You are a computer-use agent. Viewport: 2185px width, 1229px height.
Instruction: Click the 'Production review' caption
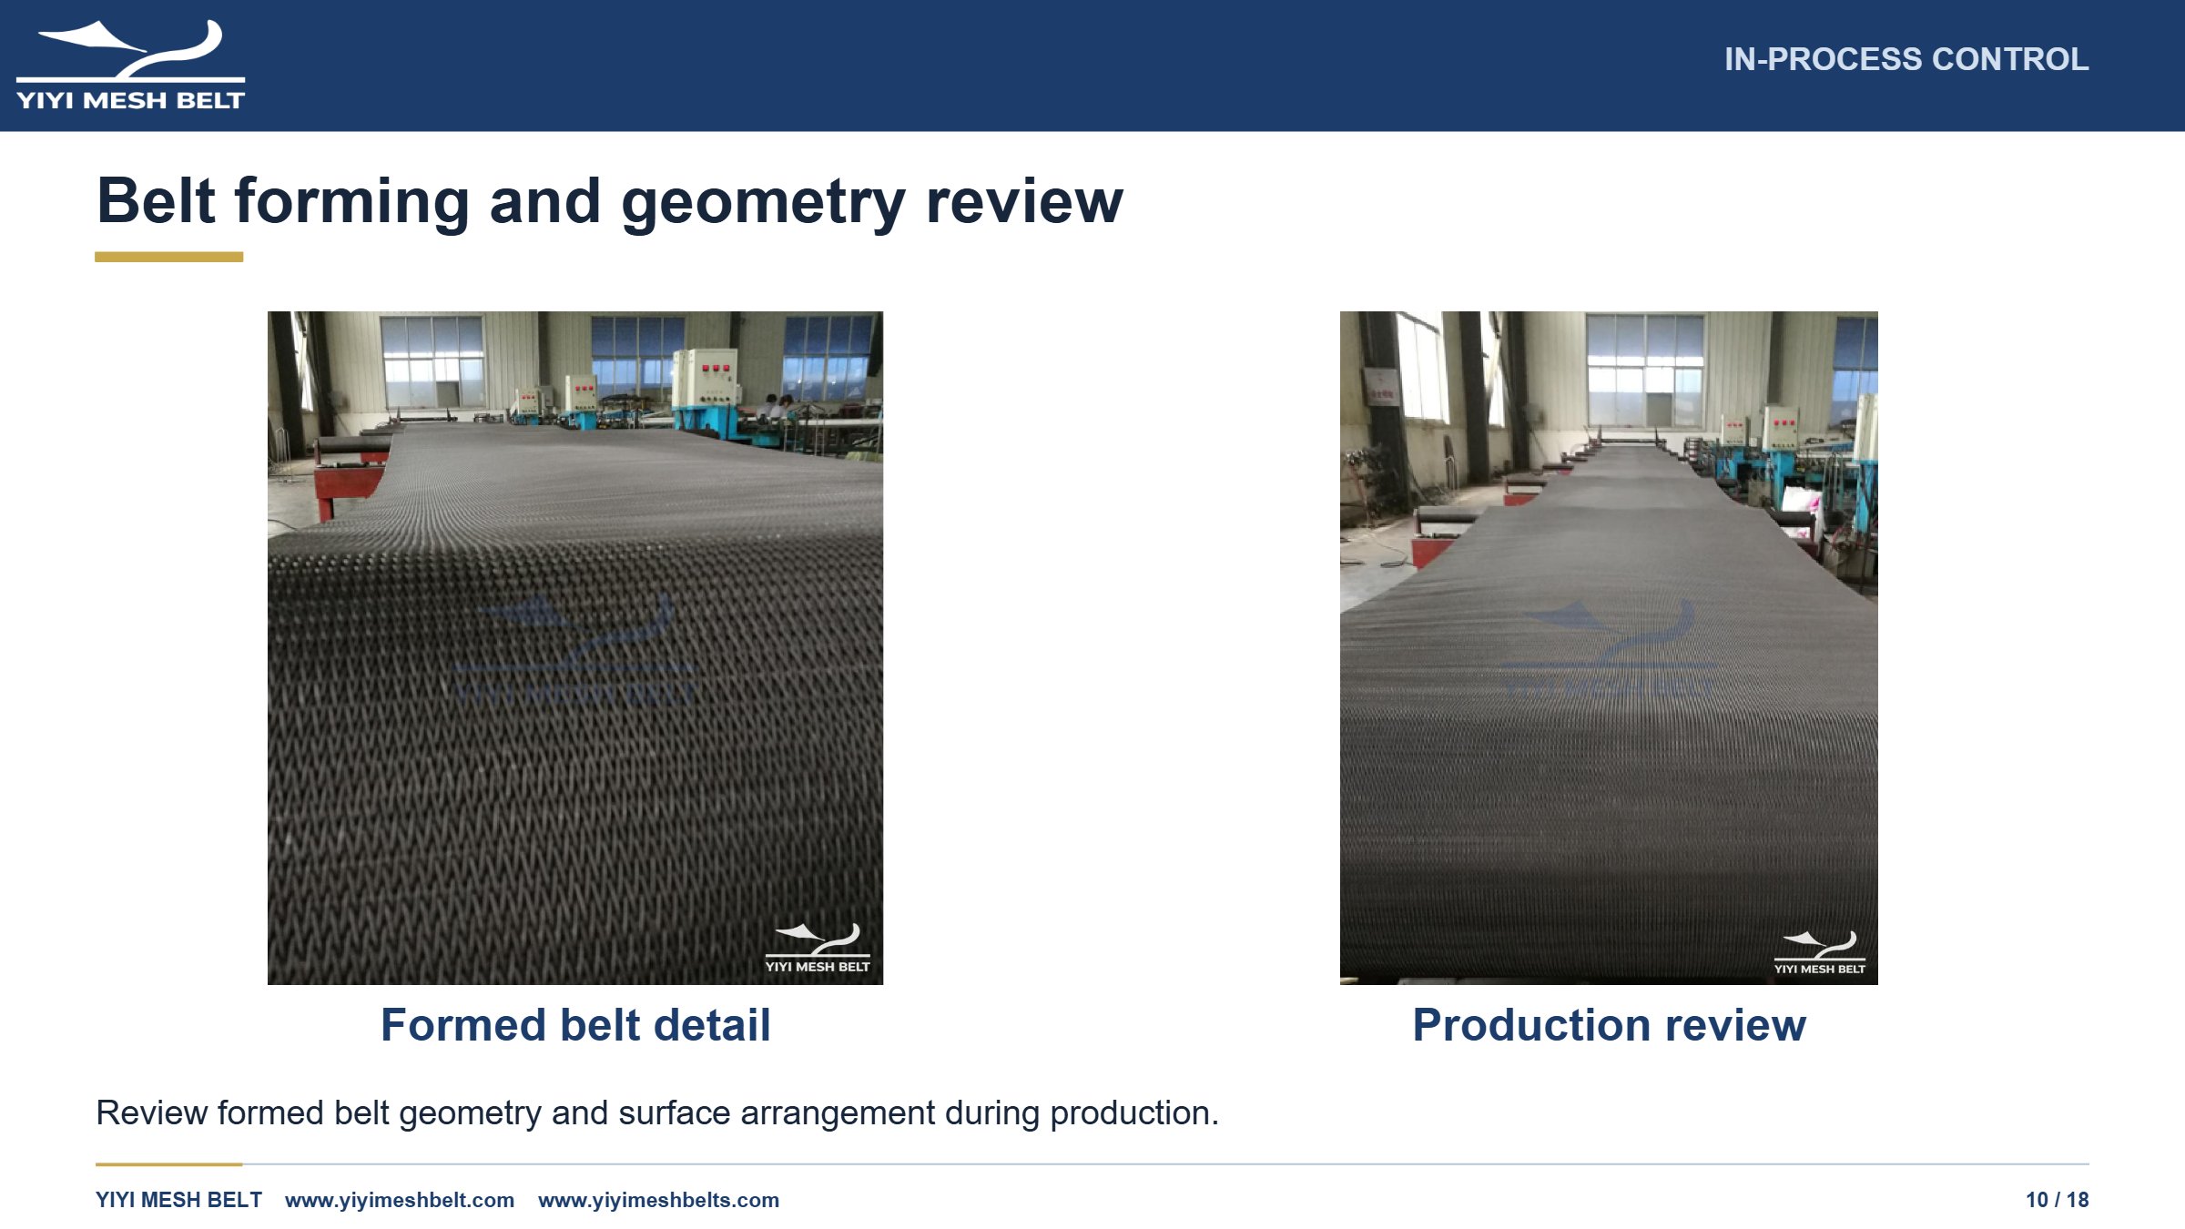(x=1609, y=1025)
